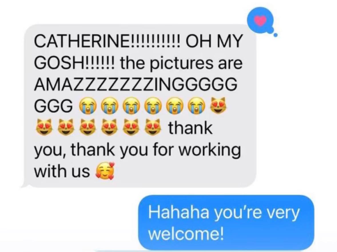Tap the first heart-eyes cat on second emoji row
The height and width of the screenshot is (252, 337).
pyautogui.click(x=43, y=127)
